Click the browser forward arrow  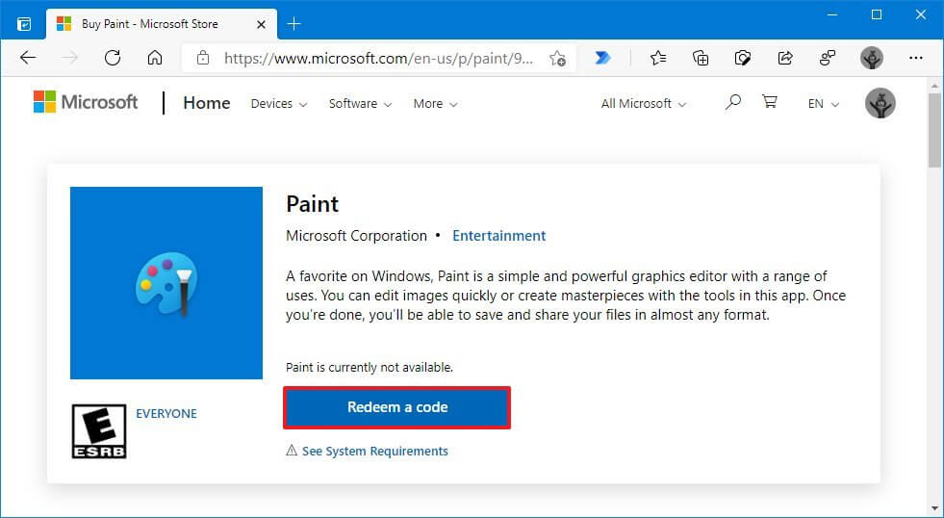coord(70,58)
